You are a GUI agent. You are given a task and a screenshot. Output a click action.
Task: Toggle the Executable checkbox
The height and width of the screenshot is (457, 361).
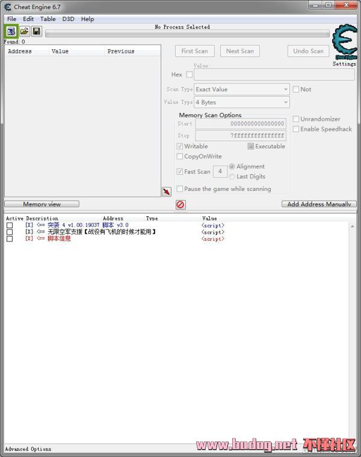point(251,146)
